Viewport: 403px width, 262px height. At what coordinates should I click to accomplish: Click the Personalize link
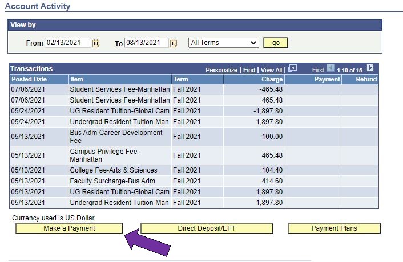221,70
